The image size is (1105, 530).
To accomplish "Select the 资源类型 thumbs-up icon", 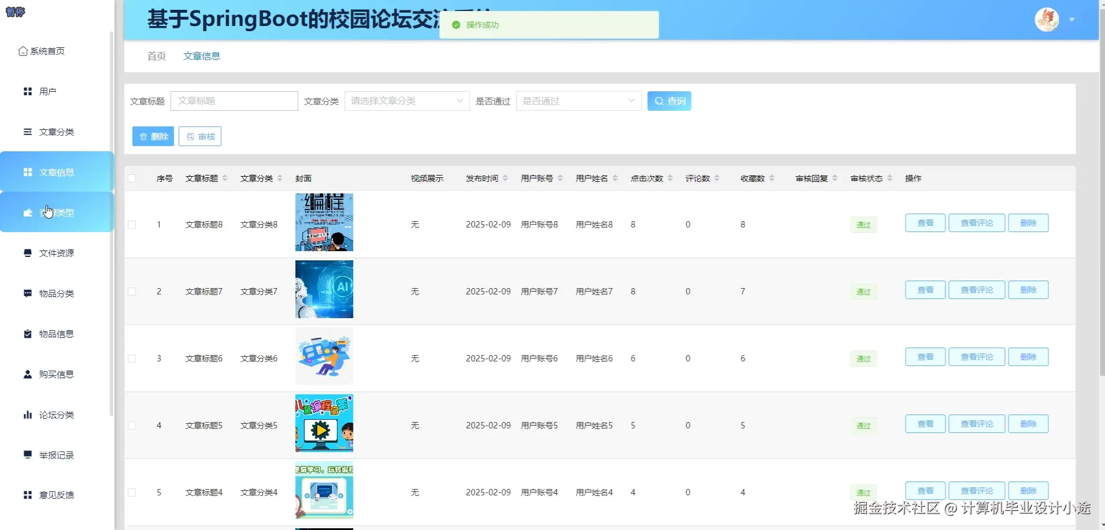I will (x=27, y=212).
